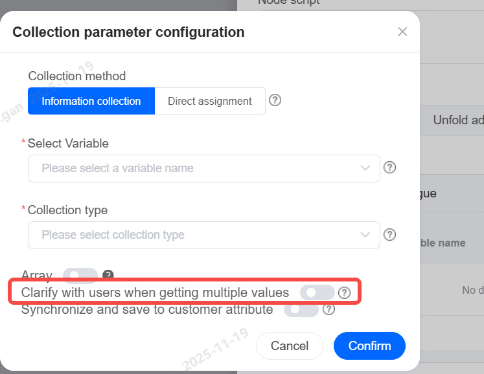Click the Cancel button

(289, 346)
